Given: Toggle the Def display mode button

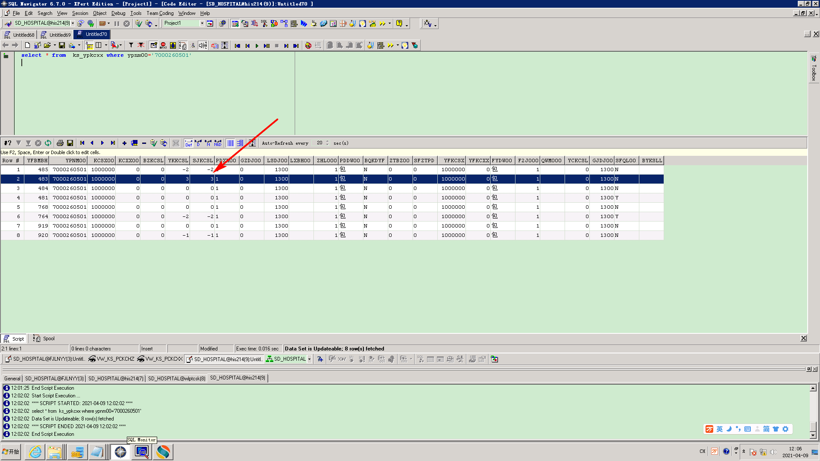Looking at the screenshot, I should tap(188, 143).
